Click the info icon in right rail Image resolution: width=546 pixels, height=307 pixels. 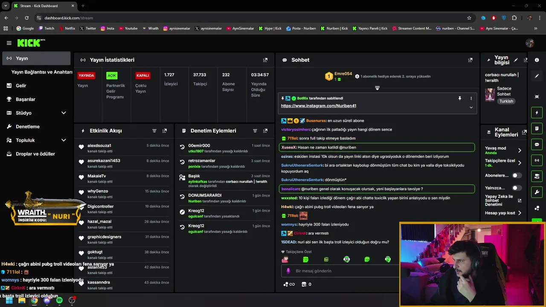point(537,60)
